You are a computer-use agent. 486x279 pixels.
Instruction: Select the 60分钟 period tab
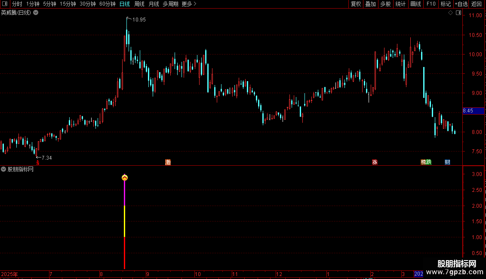click(x=107, y=4)
